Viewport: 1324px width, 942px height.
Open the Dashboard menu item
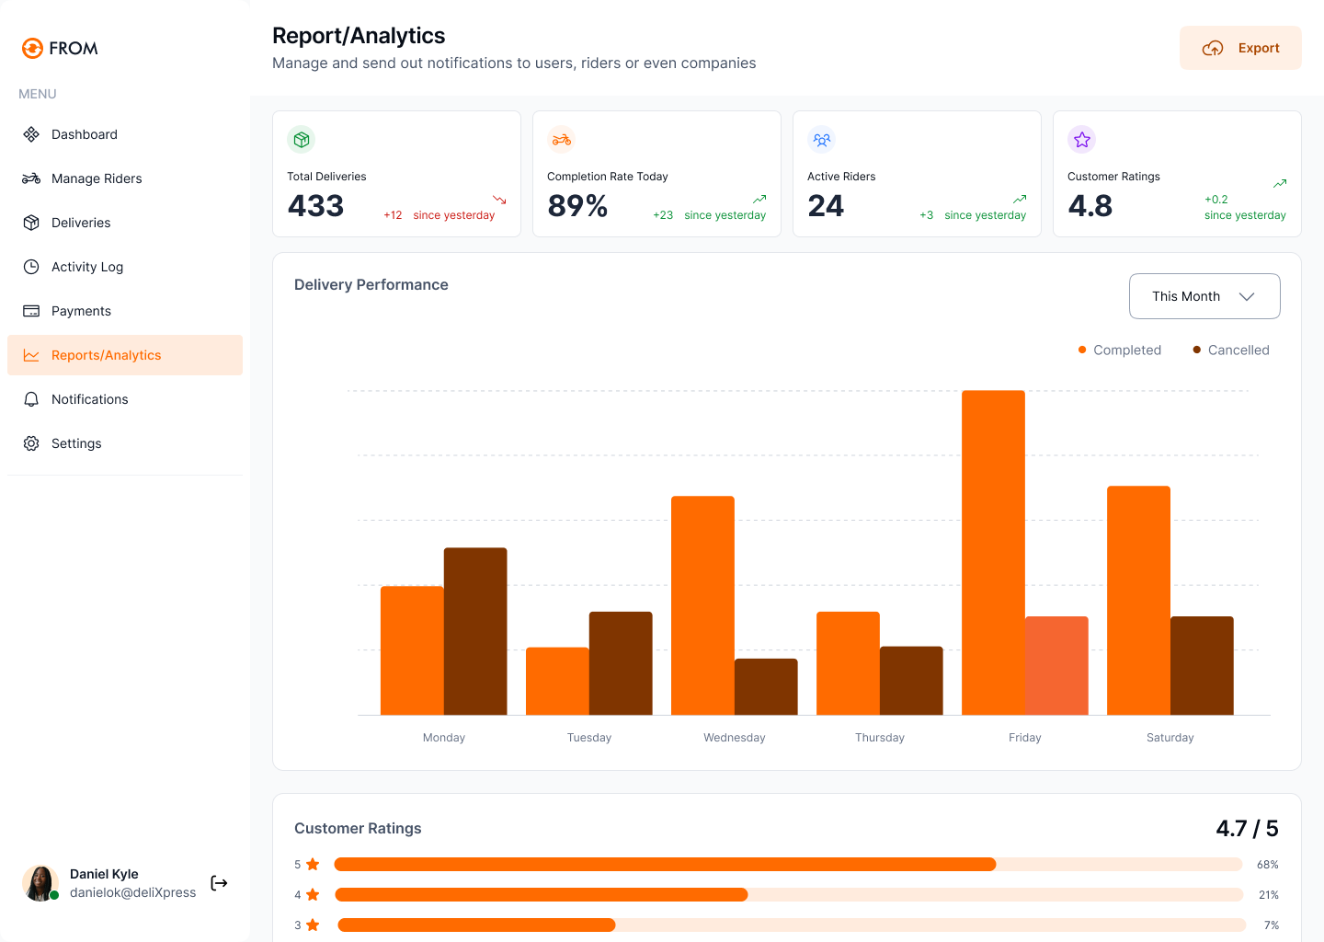(x=85, y=134)
